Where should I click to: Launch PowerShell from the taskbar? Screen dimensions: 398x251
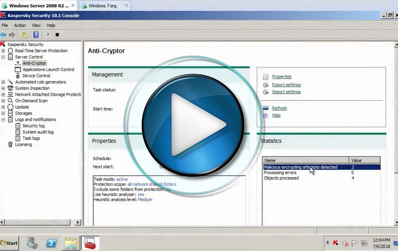coord(51,243)
